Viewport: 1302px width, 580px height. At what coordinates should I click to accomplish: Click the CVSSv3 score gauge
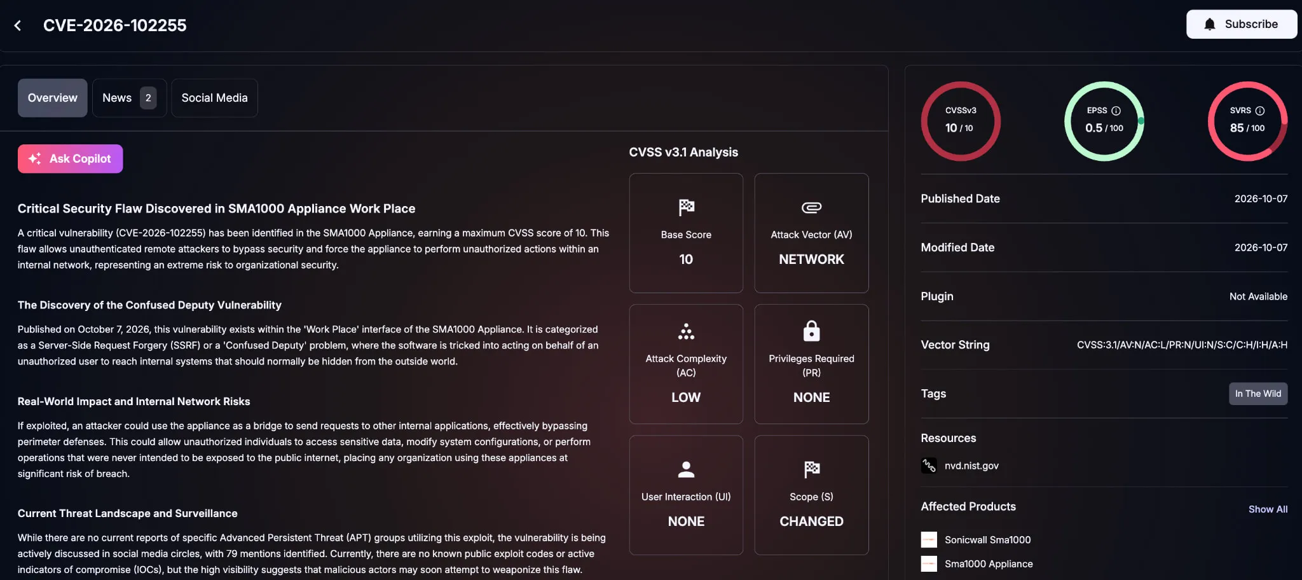pyautogui.click(x=961, y=121)
